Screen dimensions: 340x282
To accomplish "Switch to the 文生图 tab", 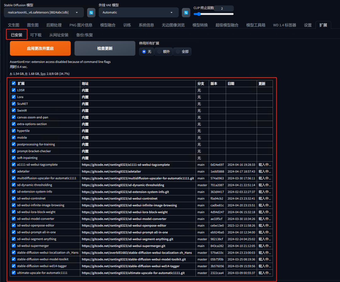I will pyautogui.click(x=14, y=25).
